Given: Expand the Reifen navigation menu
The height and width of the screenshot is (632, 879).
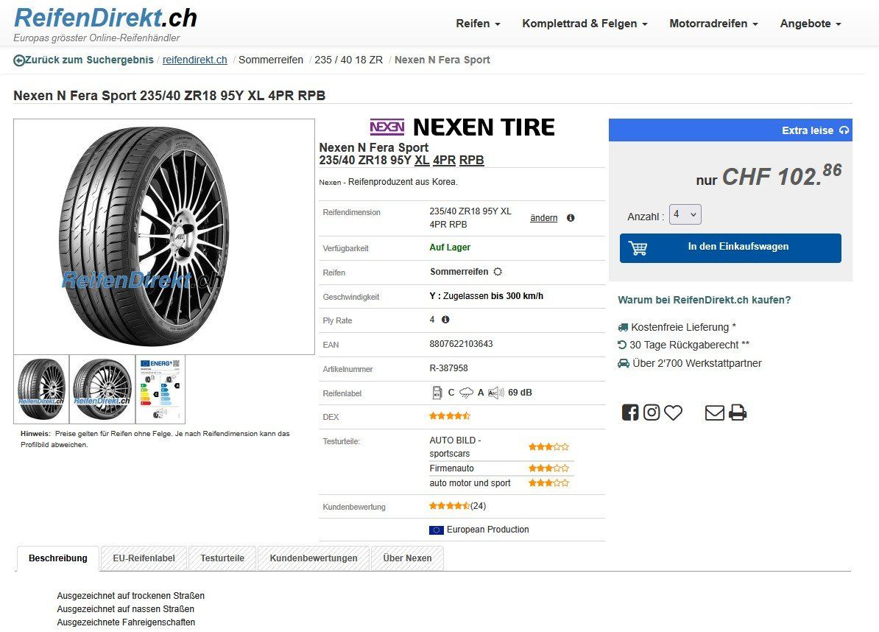Looking at the screenshot, I should (479, 24).
